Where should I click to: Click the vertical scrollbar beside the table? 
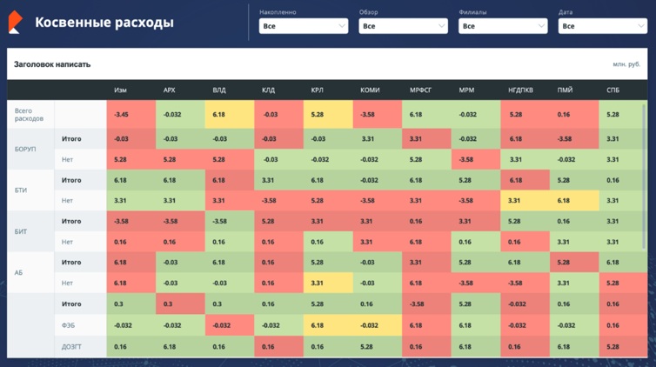(x=645, y=217)
